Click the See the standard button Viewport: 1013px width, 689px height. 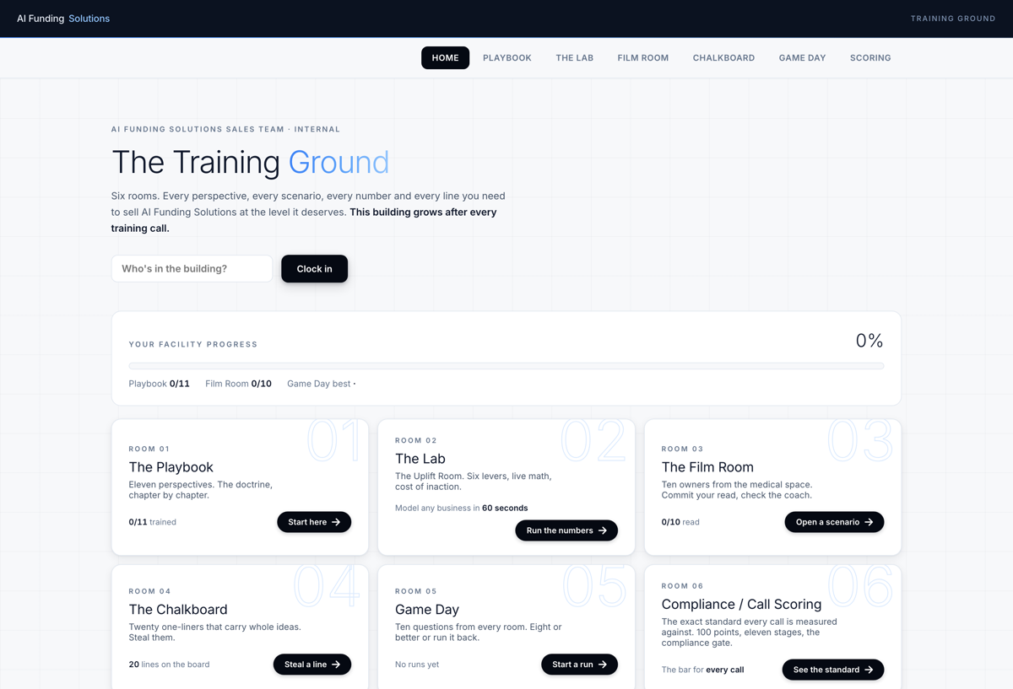coord(833,670)
